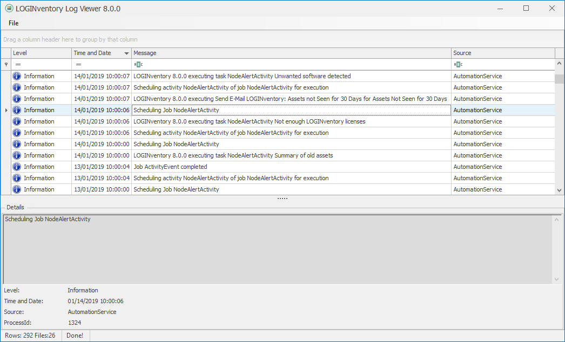Viewport: 565px width, 342px height.
Task: Minimize the Log Viewer window
Action: 500,8
